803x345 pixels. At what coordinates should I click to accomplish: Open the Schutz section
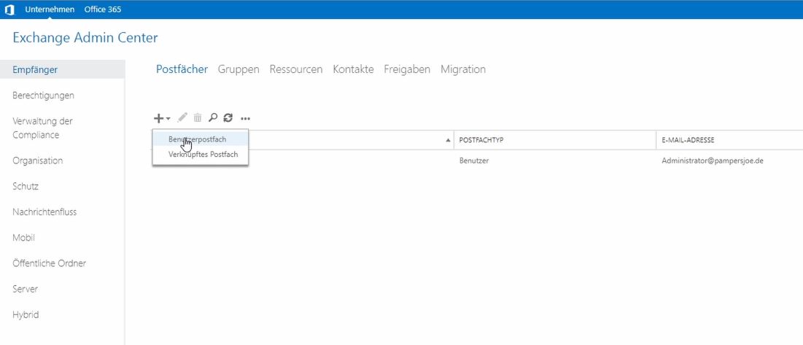(x=25, y=186)
